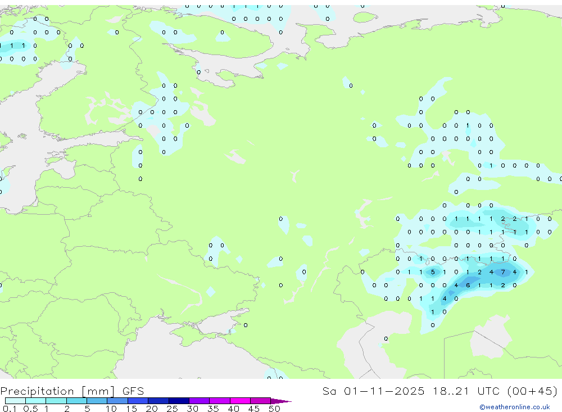Click the legend label "45"

click(254, 409)
